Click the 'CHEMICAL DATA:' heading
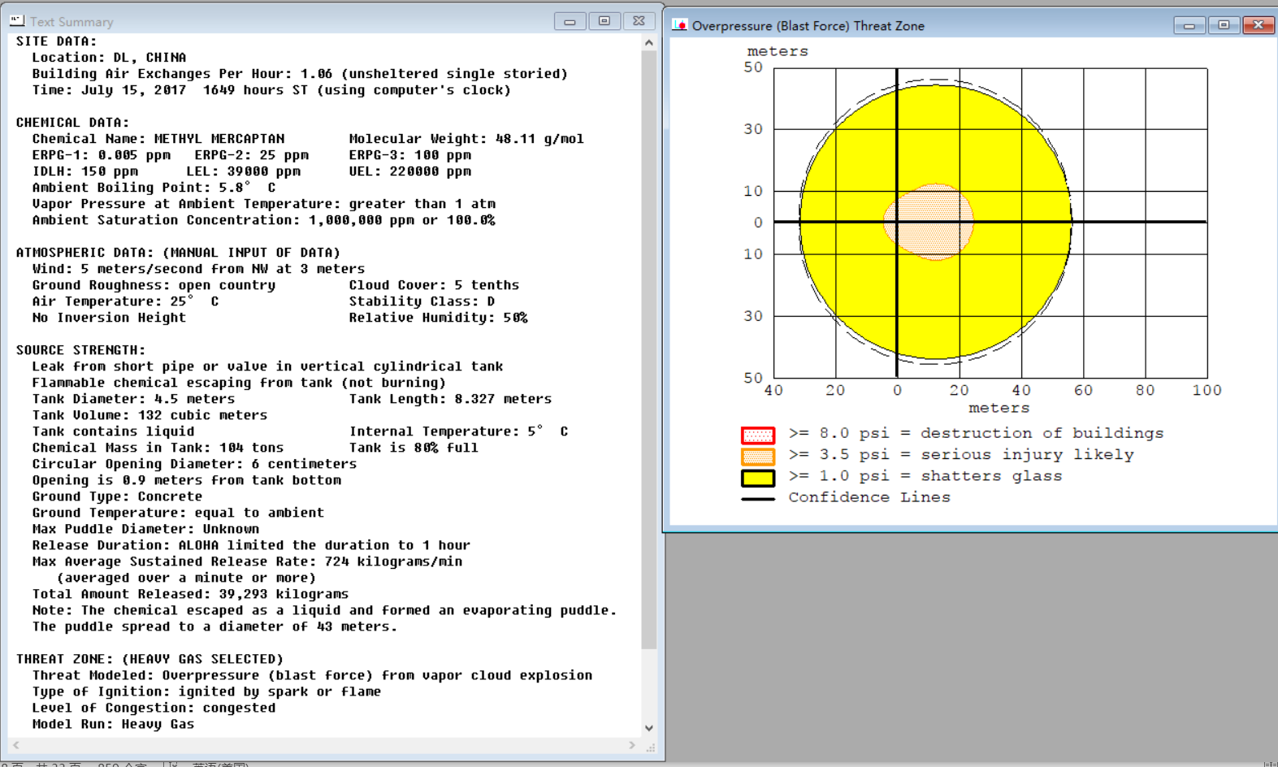This screenshot has height=767, width=1278. (72, 123)
